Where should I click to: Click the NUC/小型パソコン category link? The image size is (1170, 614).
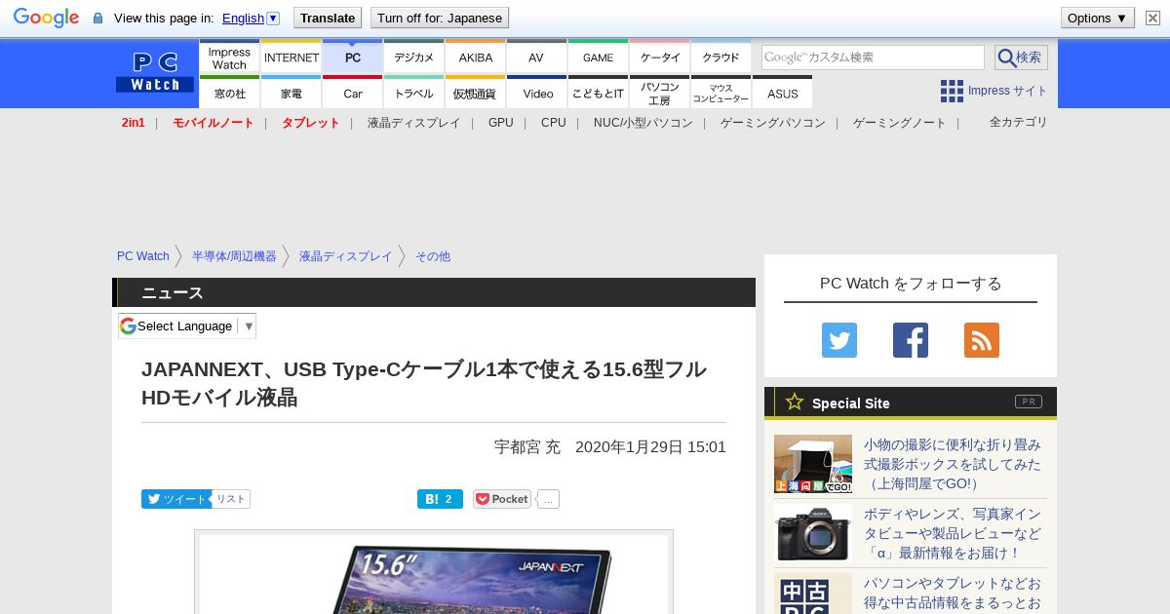(x=643, y=123)
